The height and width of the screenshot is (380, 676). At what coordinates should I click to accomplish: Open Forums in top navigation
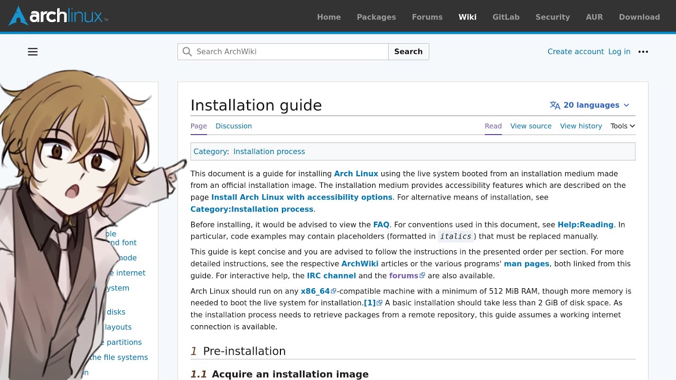[427, 17]
